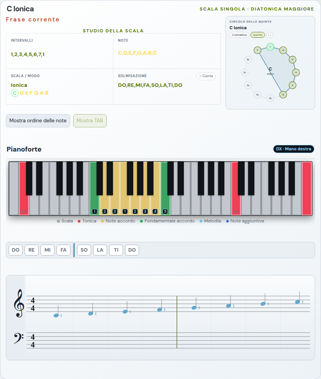321x379 pixels.
Task: Click the MI solmization chip
Action: click(x=48, y=250)
